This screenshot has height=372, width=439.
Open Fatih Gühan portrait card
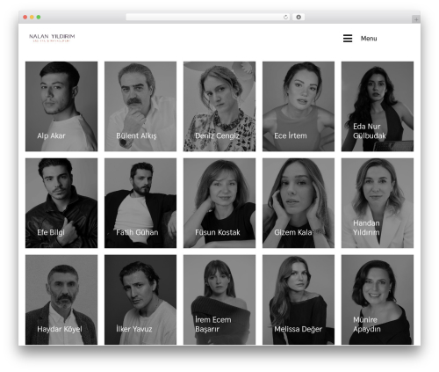[140, 203]
